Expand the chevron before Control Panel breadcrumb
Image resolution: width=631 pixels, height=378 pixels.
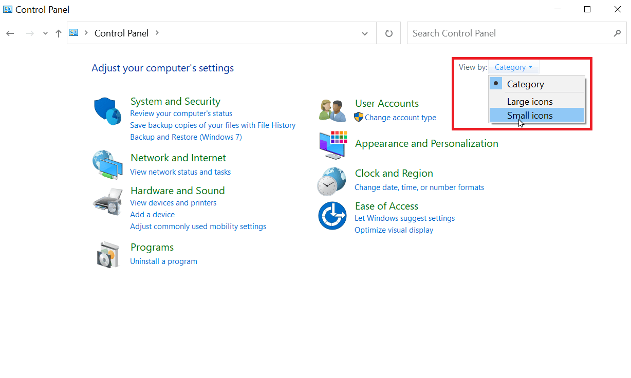tap(86, 33)
